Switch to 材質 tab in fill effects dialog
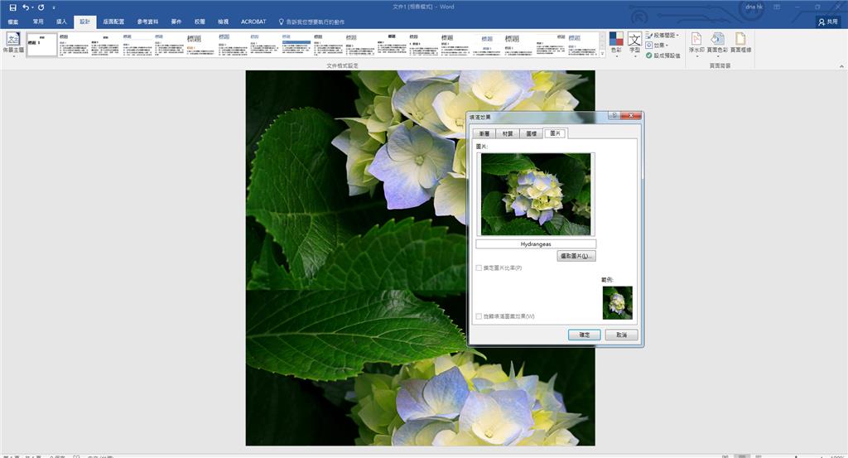The height and width of the screenshot is (458, 848). 508,133
